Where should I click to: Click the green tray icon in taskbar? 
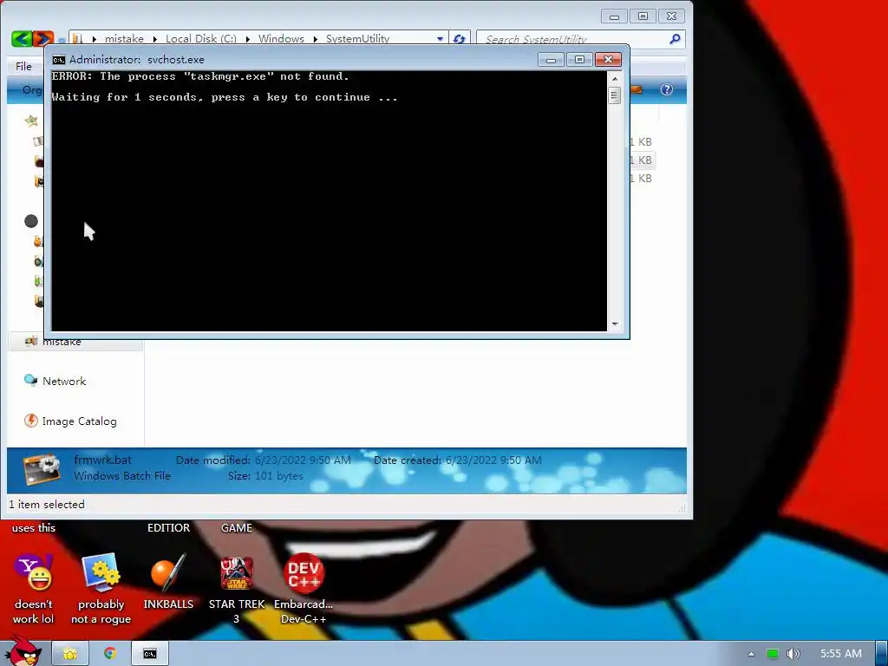pos(773,654)
